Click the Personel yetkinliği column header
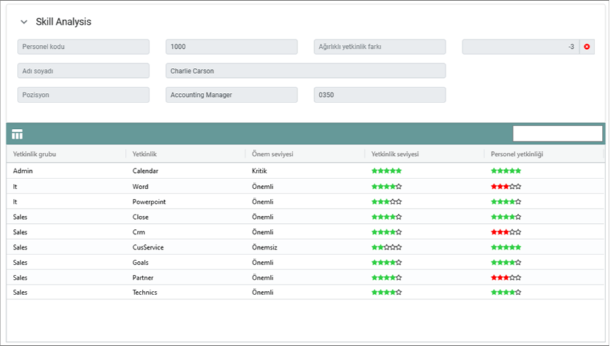This screenshot has height=346, width=610. (x=517, y=155)
